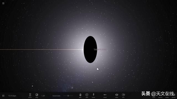Screen dimensions: 177x99
Task: Adjust the simulation speed slider handle
Action: click(68, 96)
